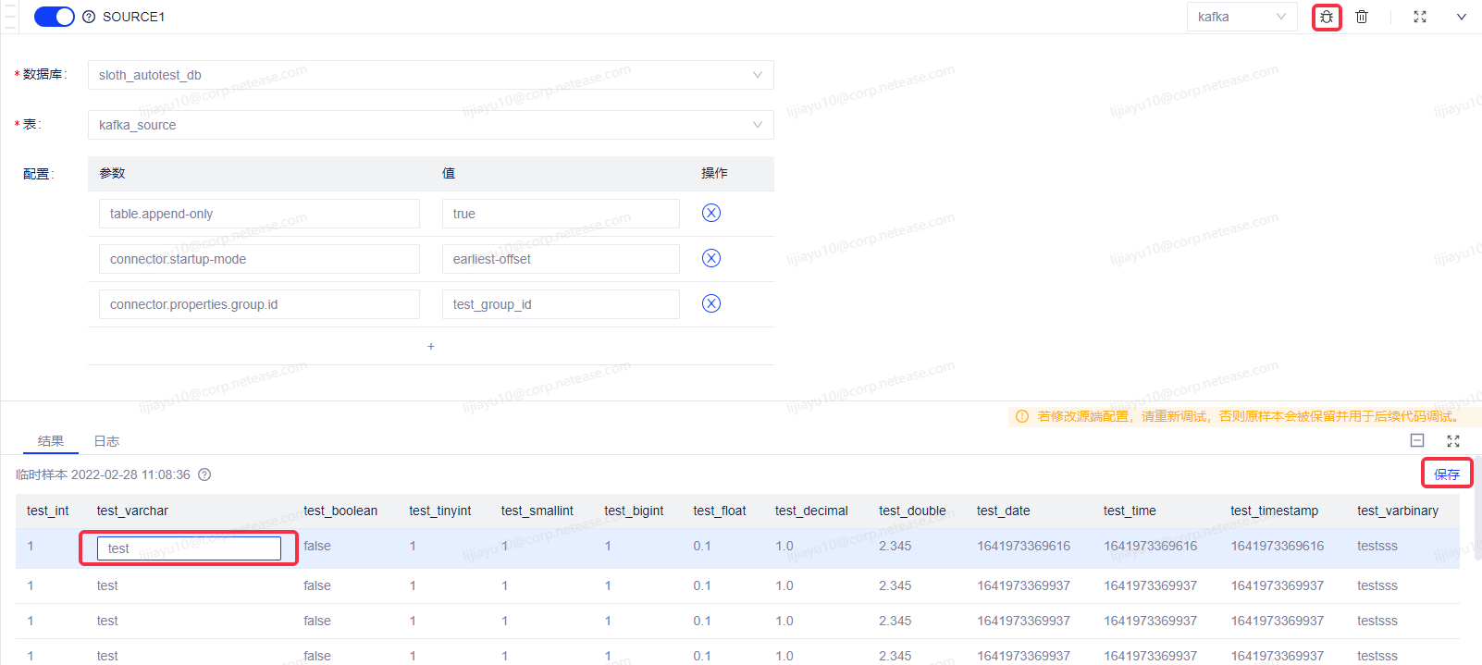Viewport: 1482px width, 665px height.
Task: Open the kafka type dropdown
Action: point(1241,17)
